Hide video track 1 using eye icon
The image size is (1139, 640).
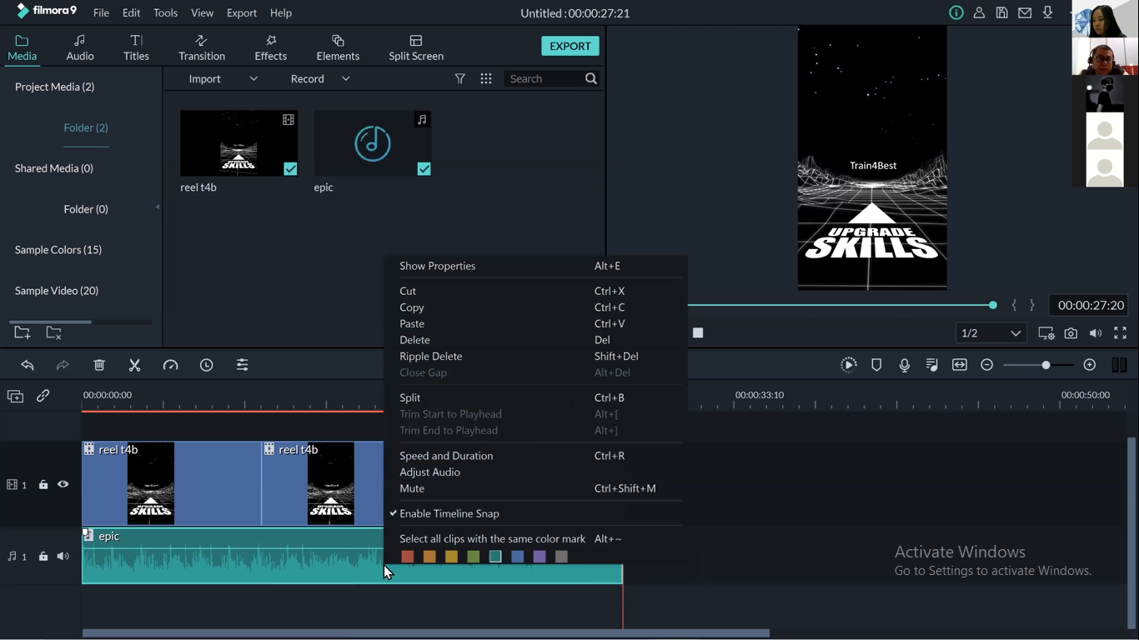(63, 484)
